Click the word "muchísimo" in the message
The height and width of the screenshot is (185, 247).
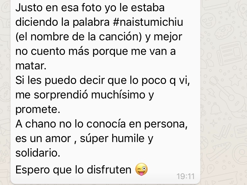coord(118,95)
